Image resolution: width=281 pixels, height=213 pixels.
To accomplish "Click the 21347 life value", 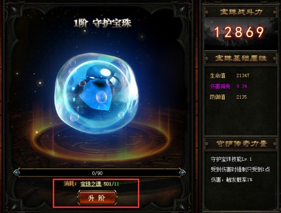I will [243, 75].
